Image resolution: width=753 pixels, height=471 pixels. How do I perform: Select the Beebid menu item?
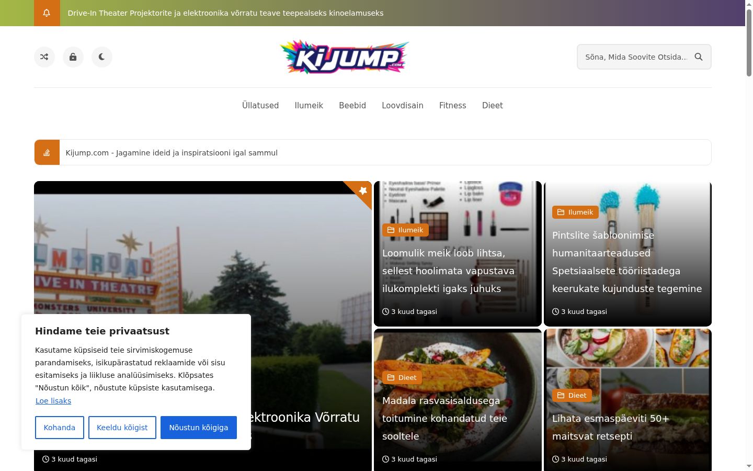point(352,106)
